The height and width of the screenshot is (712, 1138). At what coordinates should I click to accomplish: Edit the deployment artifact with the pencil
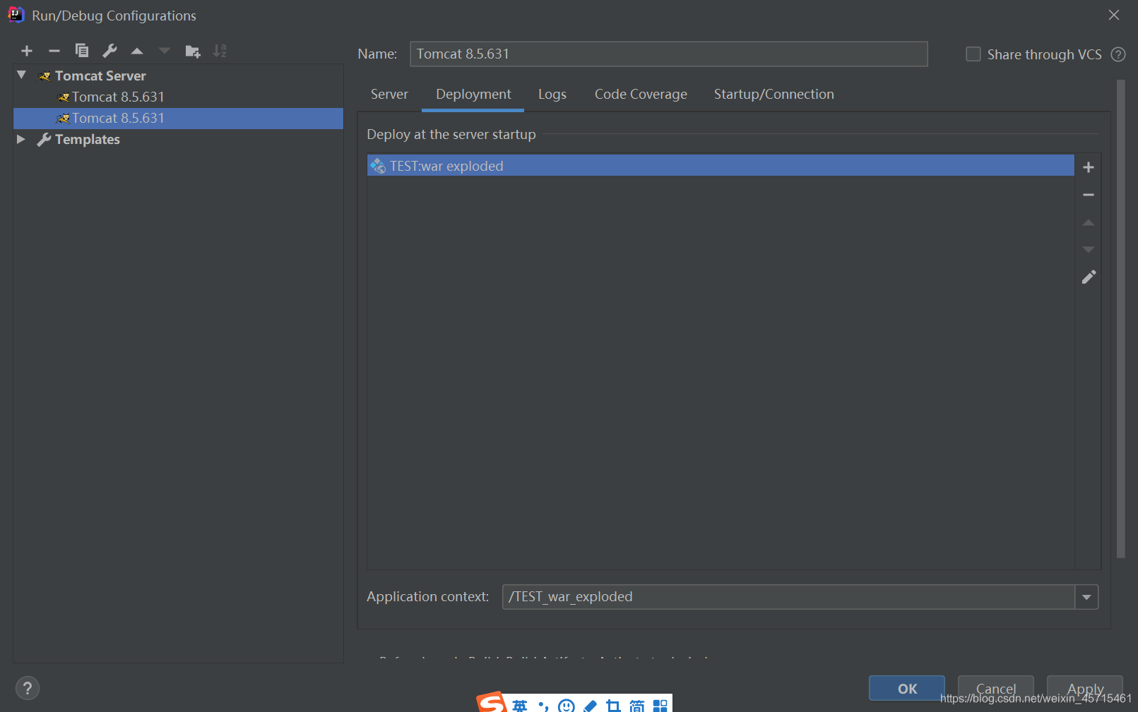click(1089, 277)
